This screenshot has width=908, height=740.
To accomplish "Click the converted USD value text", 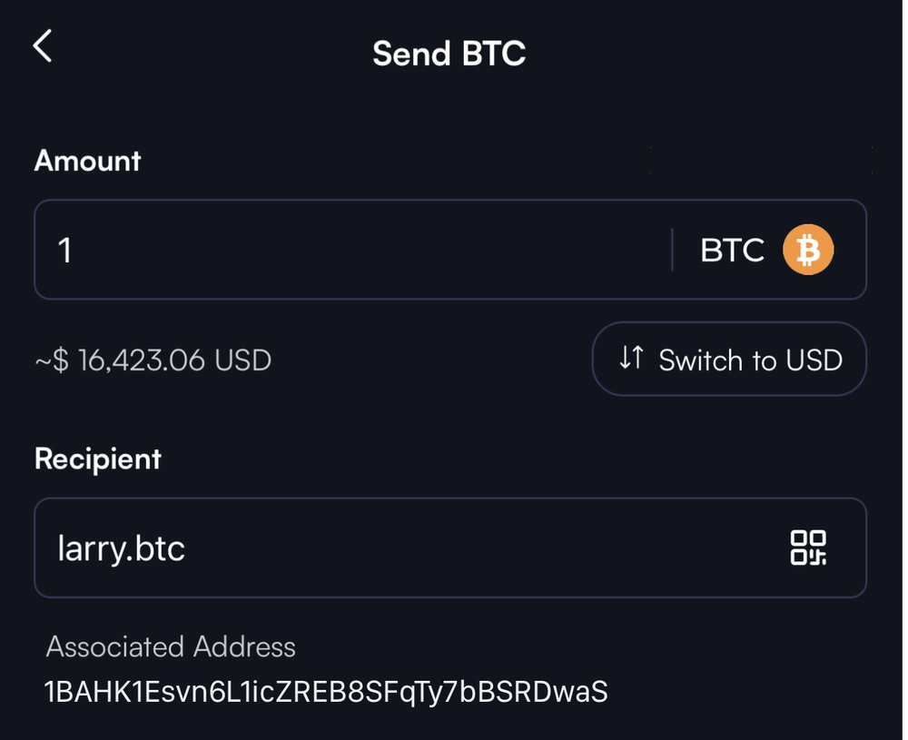I will coord(152,360).
